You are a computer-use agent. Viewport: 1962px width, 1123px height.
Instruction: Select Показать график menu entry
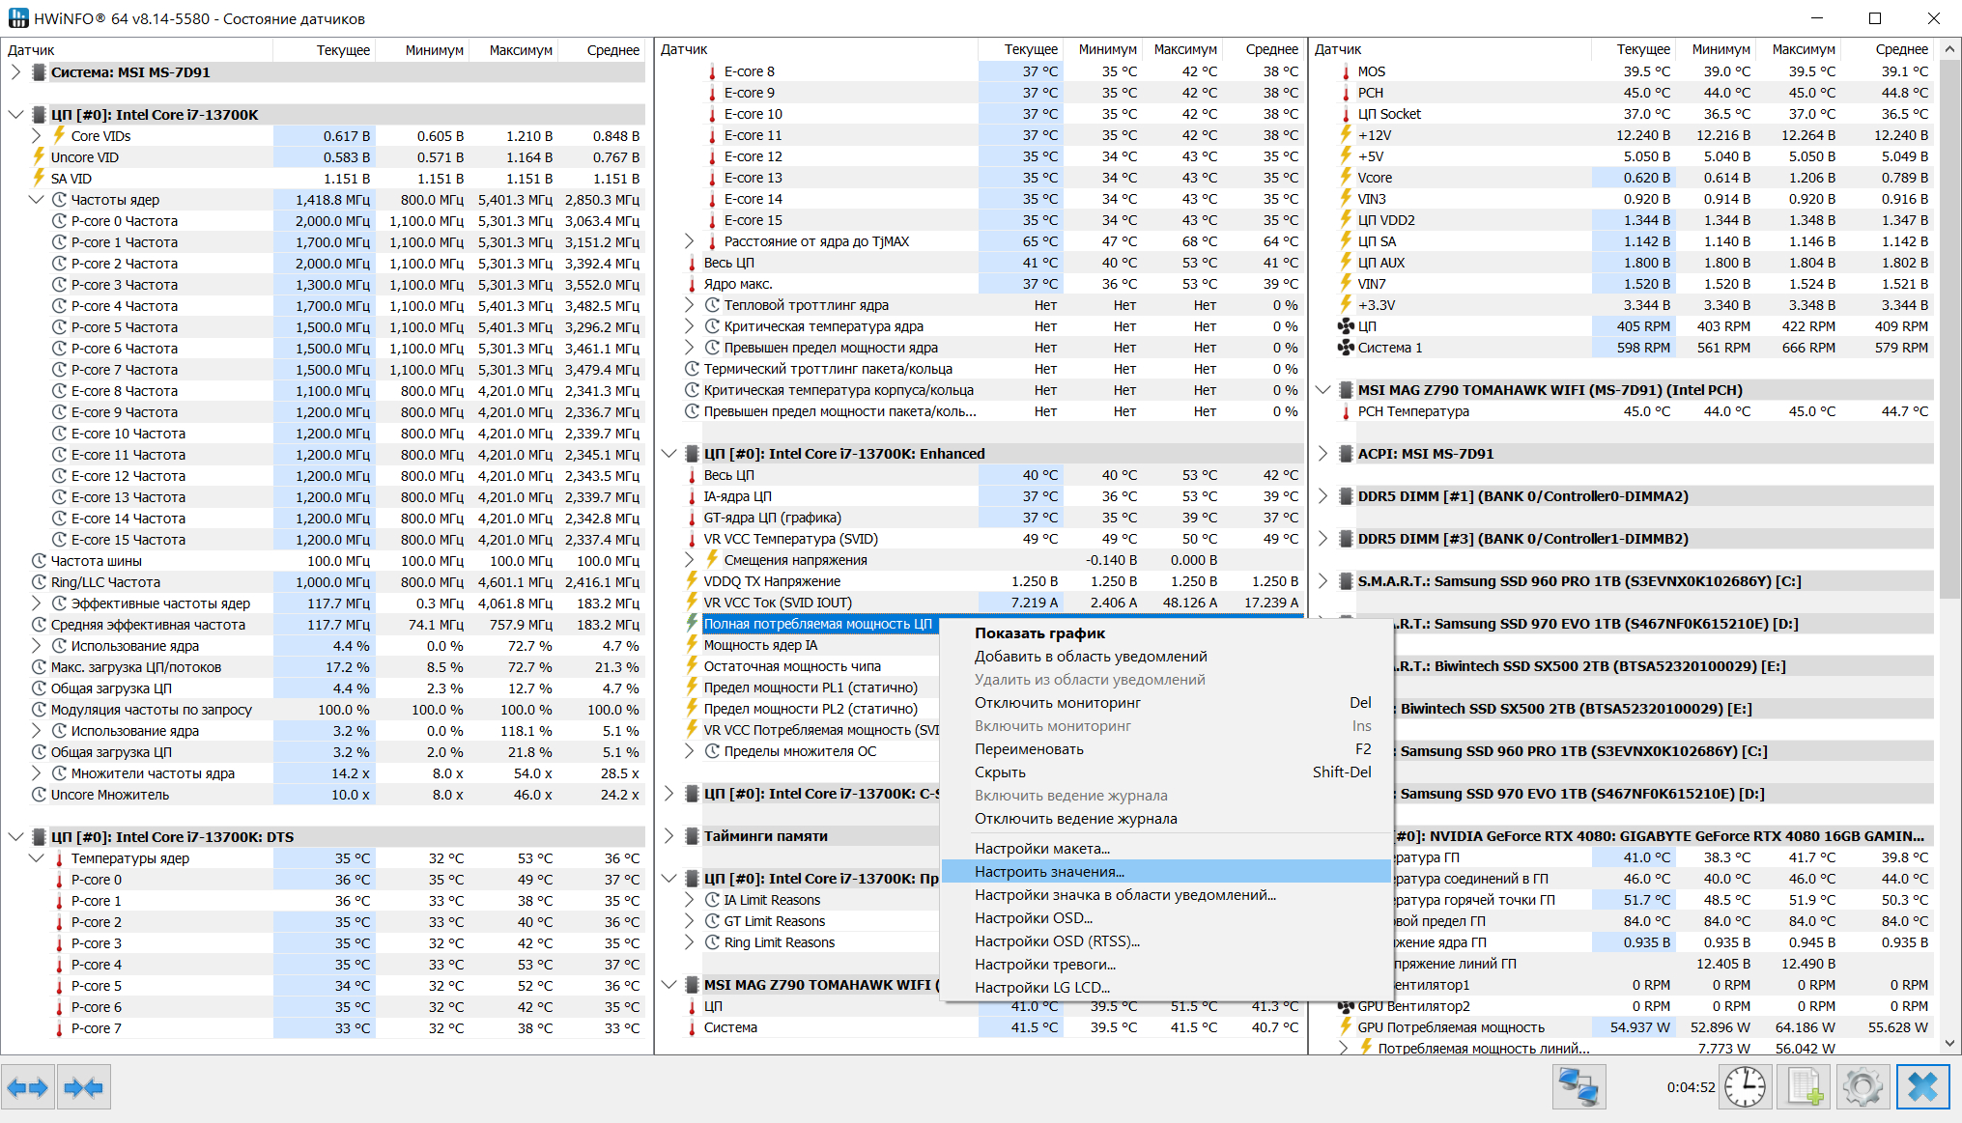1039,633
